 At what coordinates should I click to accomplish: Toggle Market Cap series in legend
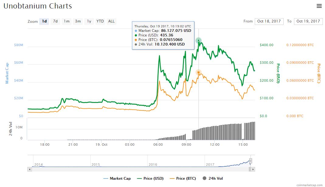(x=117, y=178)
